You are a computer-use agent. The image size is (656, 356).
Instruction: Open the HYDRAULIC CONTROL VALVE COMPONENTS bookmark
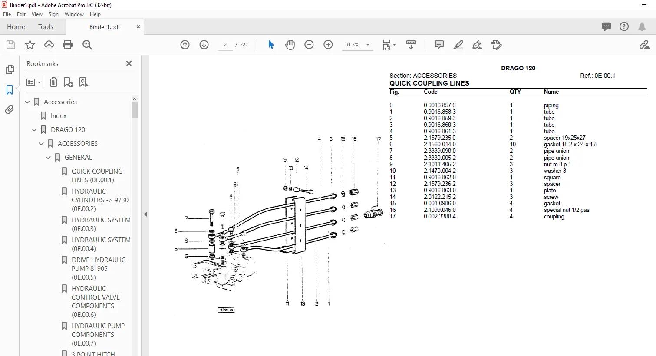pyautogui.click(x=96, y=302)
